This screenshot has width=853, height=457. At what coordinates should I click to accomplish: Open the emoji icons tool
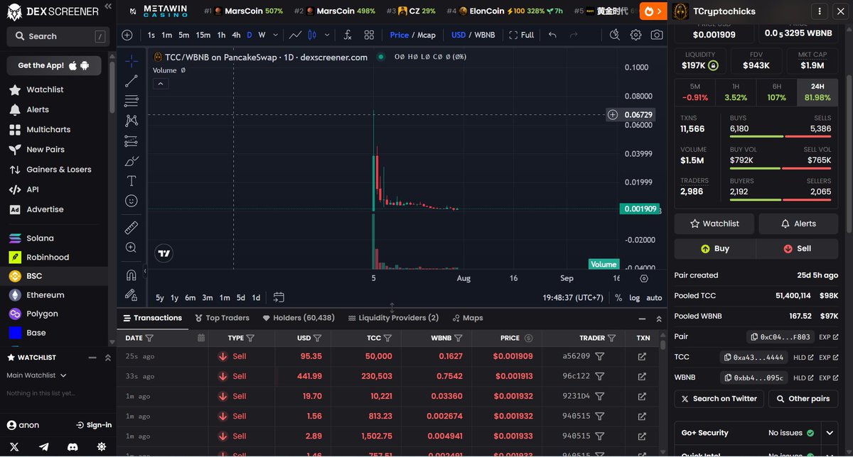point(132,201)
